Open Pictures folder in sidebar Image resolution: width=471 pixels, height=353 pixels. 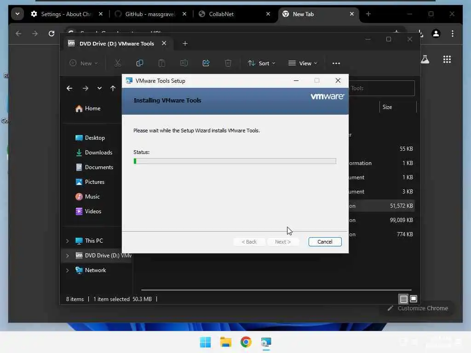point(90,182)
